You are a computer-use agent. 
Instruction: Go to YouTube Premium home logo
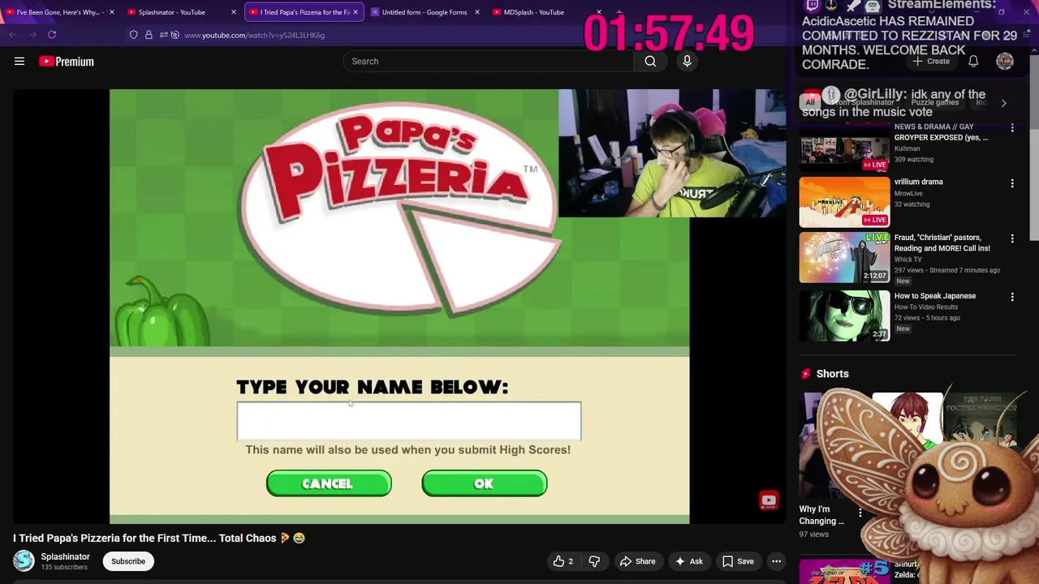67,62
